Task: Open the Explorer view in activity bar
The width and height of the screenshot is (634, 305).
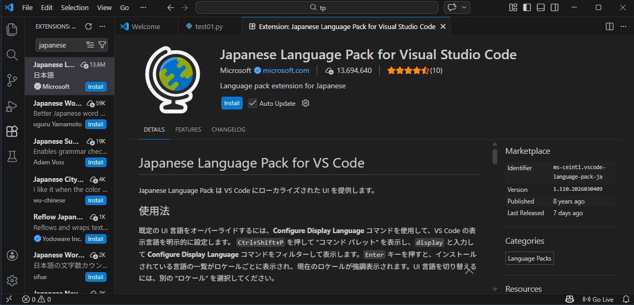Action: 12,30
